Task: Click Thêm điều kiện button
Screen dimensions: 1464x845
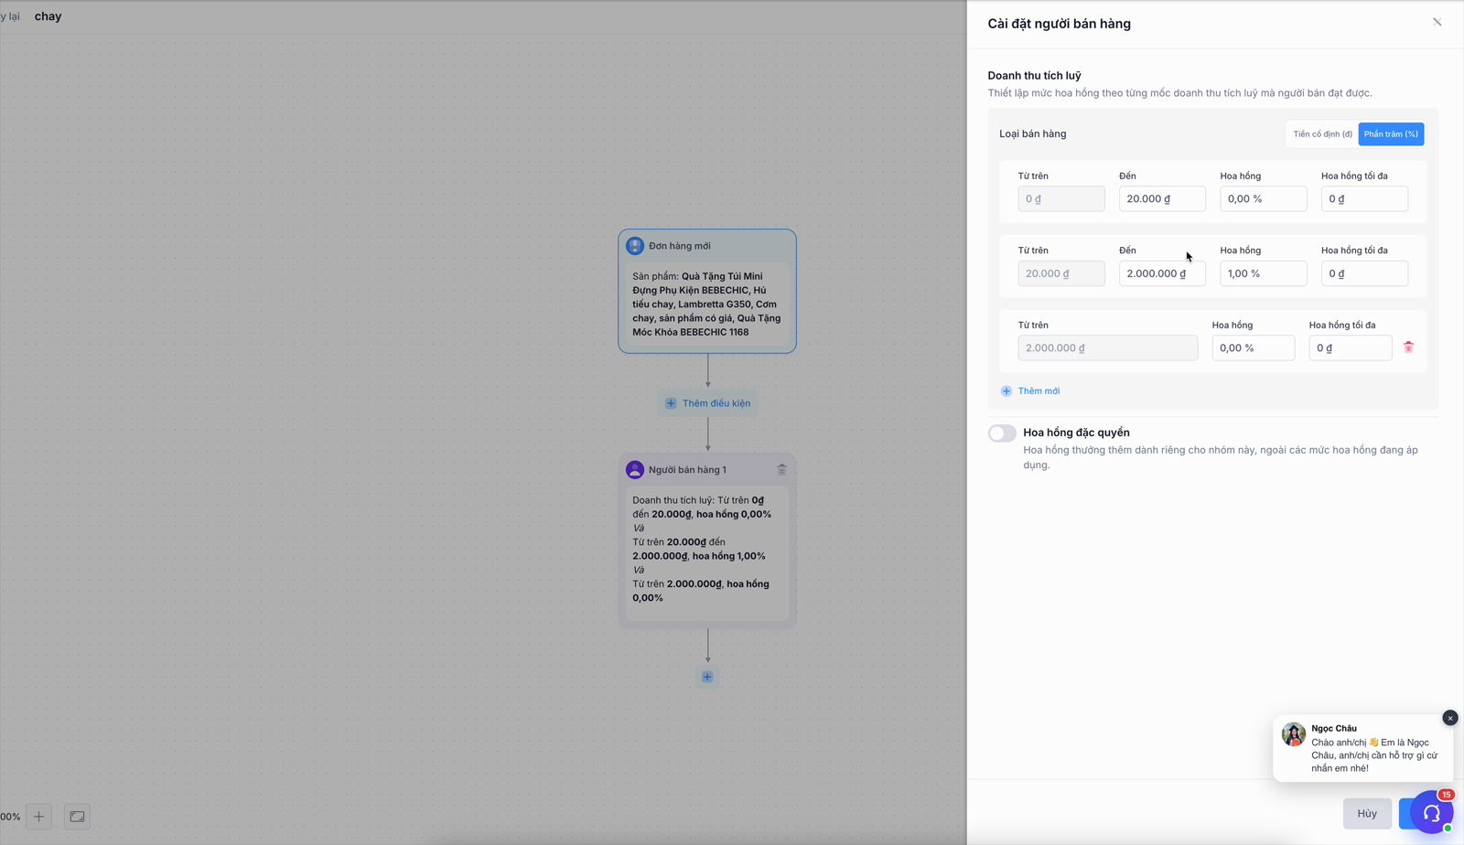Action: coord(707,403)
